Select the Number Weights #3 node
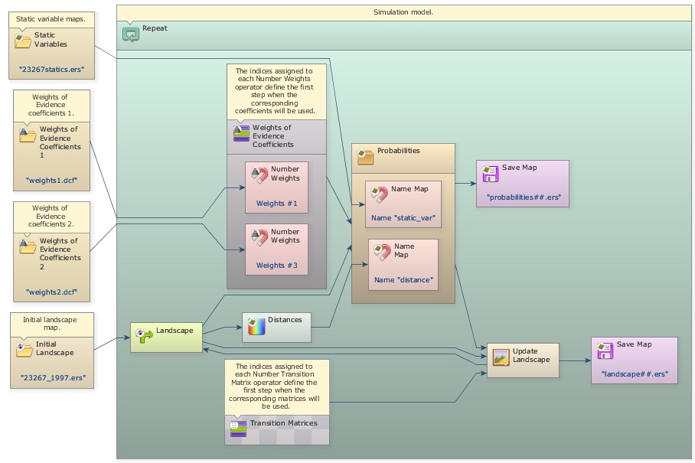 coord(276,249)
